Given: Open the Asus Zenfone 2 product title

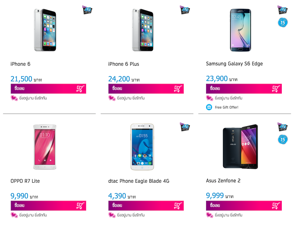Looking at the screenshot, I should coord(223,181).
